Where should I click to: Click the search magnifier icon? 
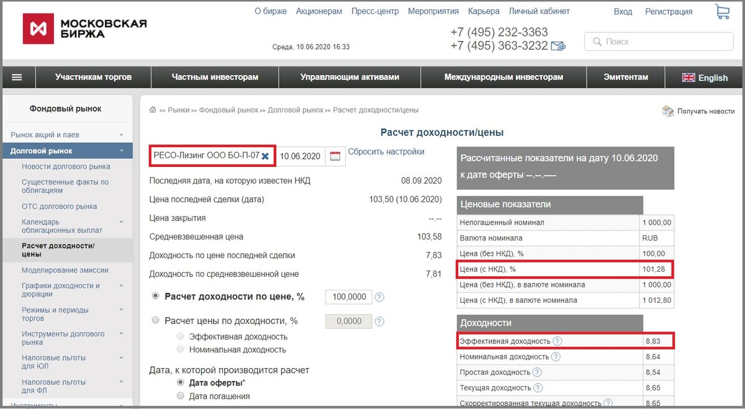point(597,42)
